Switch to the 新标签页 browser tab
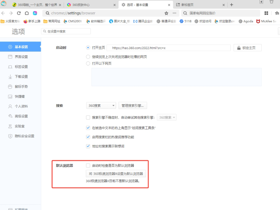This screenshot has height=210, width=280. (200, 5)
